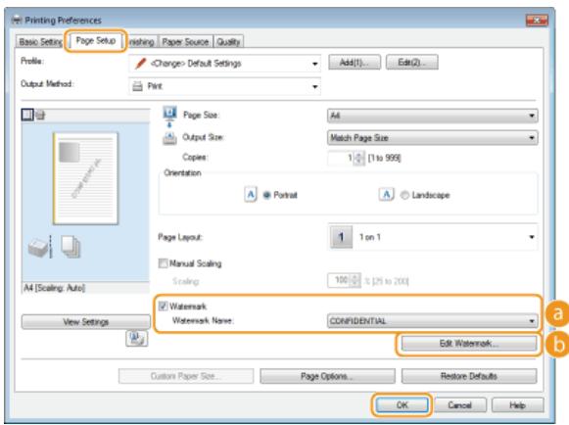Click the Portrait orientation page icon

[x=251, y=195]
